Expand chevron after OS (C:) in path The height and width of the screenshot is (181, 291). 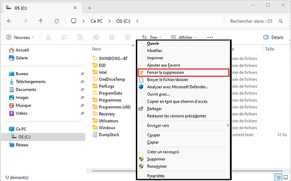pyautogui.click(x=137, y=21)
